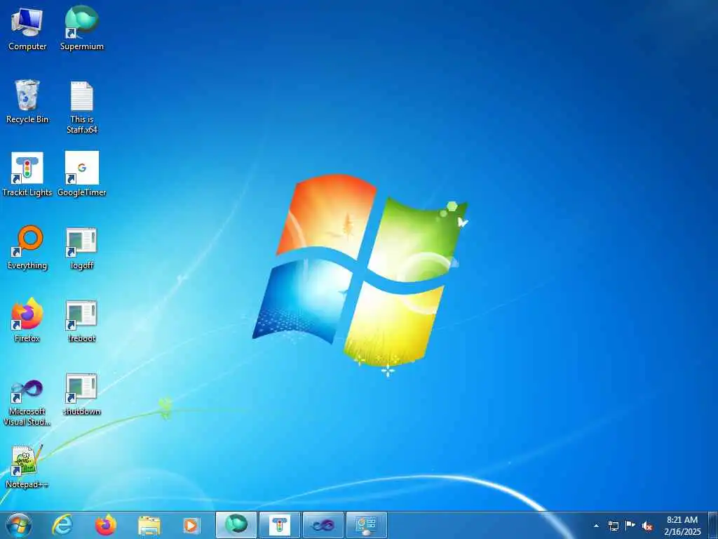Open the clock showing 8:21 AM
The width and height of the screenshot is (718, 539).
682,525
